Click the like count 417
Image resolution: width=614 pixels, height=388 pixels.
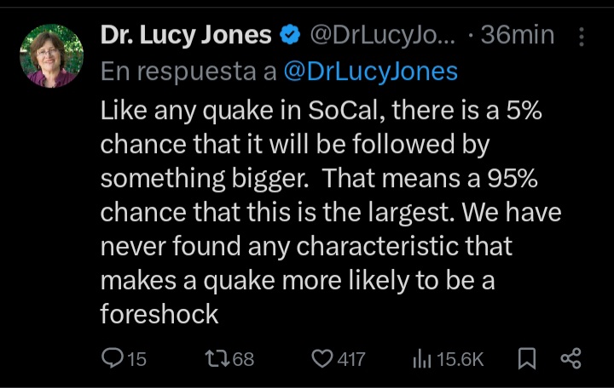pyautogui.click(x=351, y=360)
